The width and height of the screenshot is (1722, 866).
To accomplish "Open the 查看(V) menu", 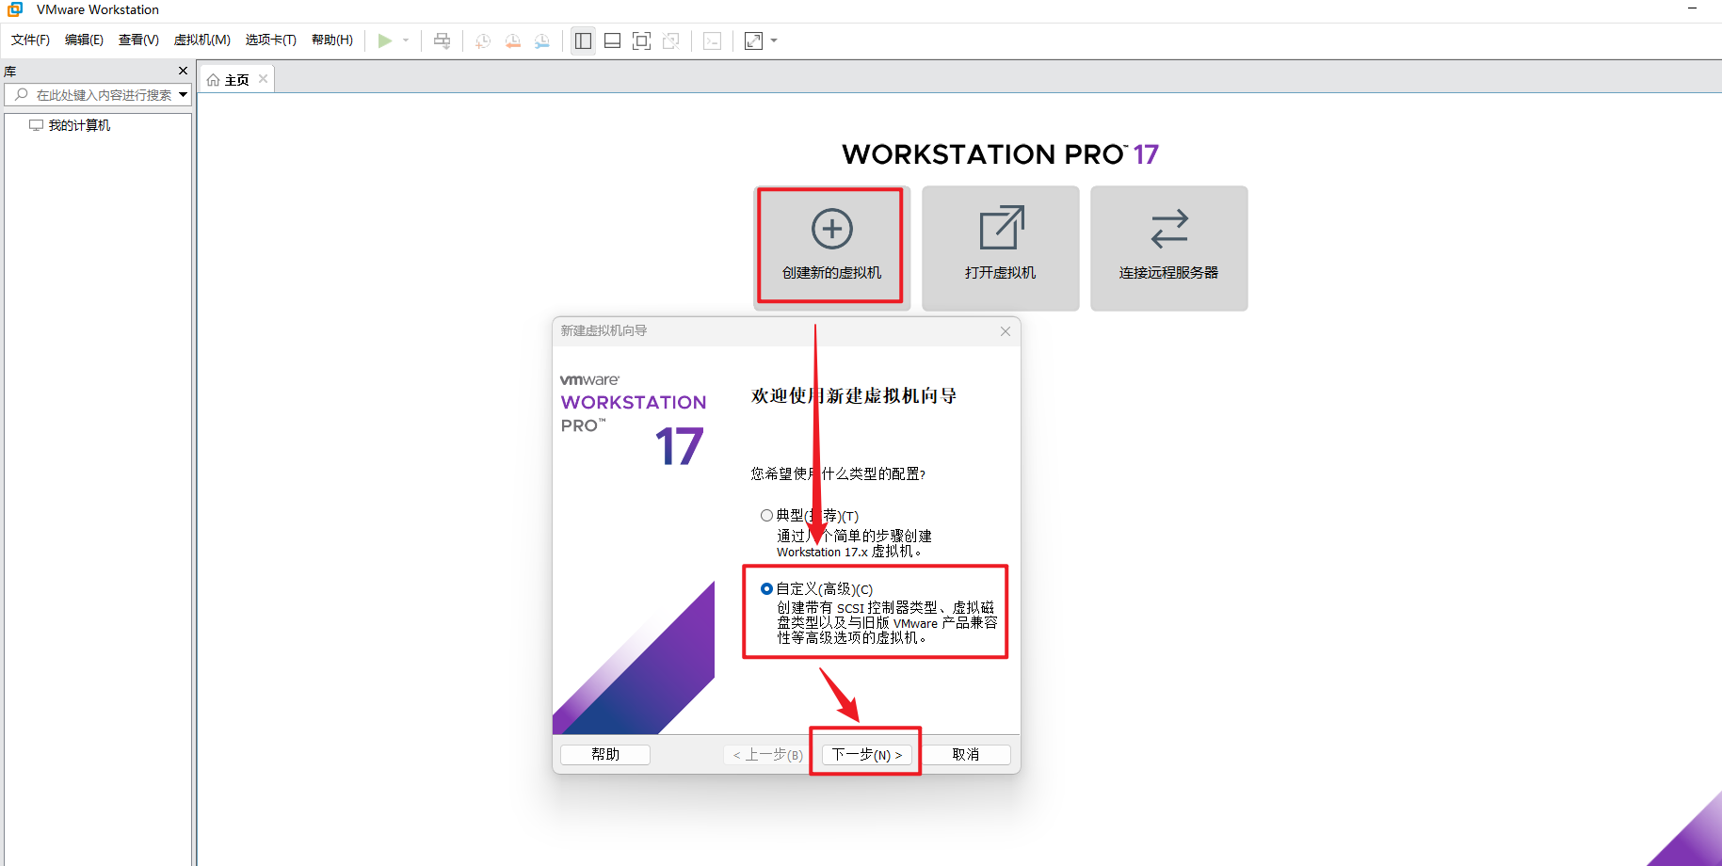I will tap(138, 40).
